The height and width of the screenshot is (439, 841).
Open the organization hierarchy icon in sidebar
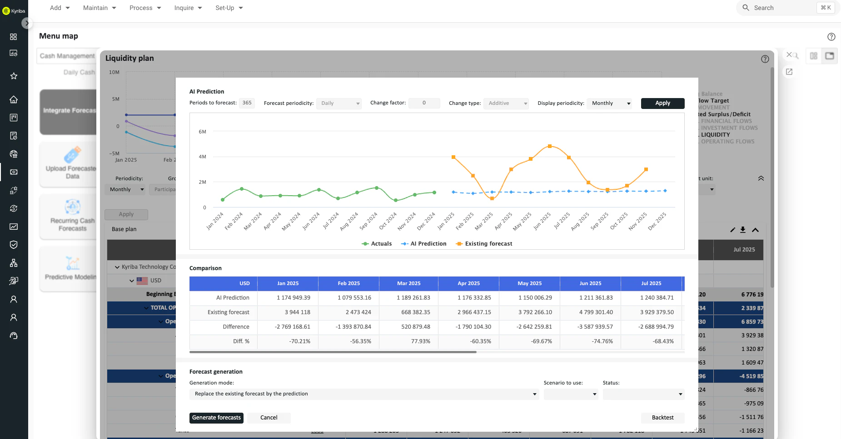pyautogui.click(x=13, y=263)
